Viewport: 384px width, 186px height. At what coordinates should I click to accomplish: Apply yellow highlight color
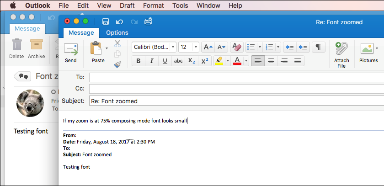pyautogui.click(x=219, y=61)
